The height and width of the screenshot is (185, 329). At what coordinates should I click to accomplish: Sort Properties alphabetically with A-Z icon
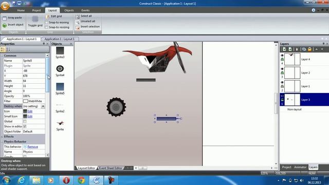8,49
